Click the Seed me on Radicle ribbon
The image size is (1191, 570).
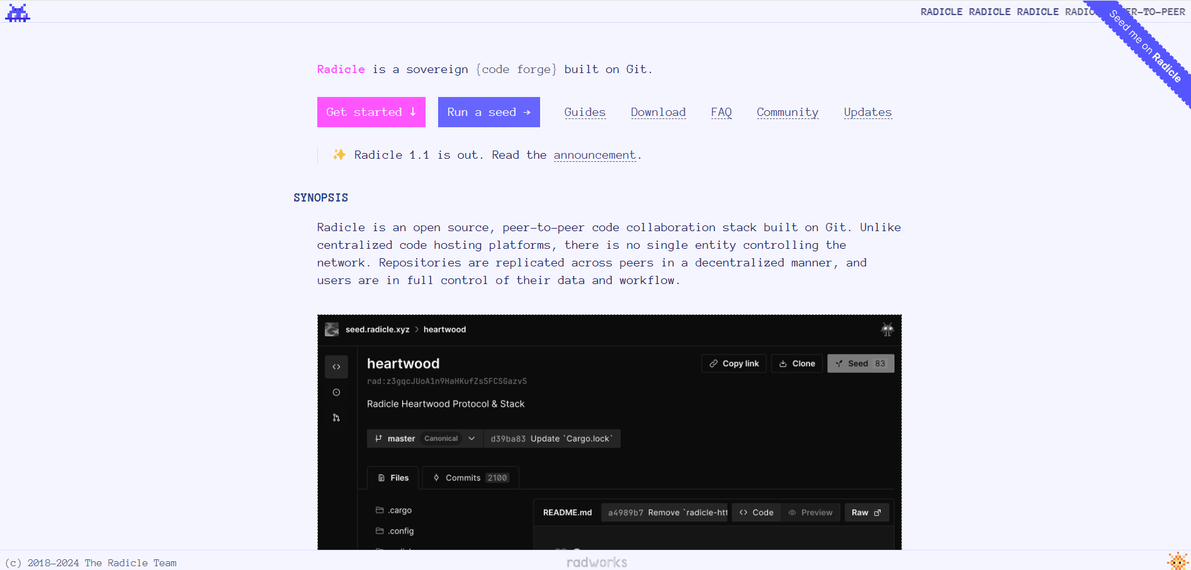coord(1144,46)
